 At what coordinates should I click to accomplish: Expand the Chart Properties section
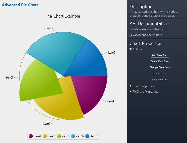coord(131,86)
